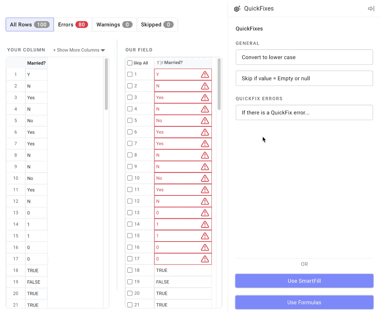
Task: Click the warning icon on row 1
Action: click(x=205, y=75)
